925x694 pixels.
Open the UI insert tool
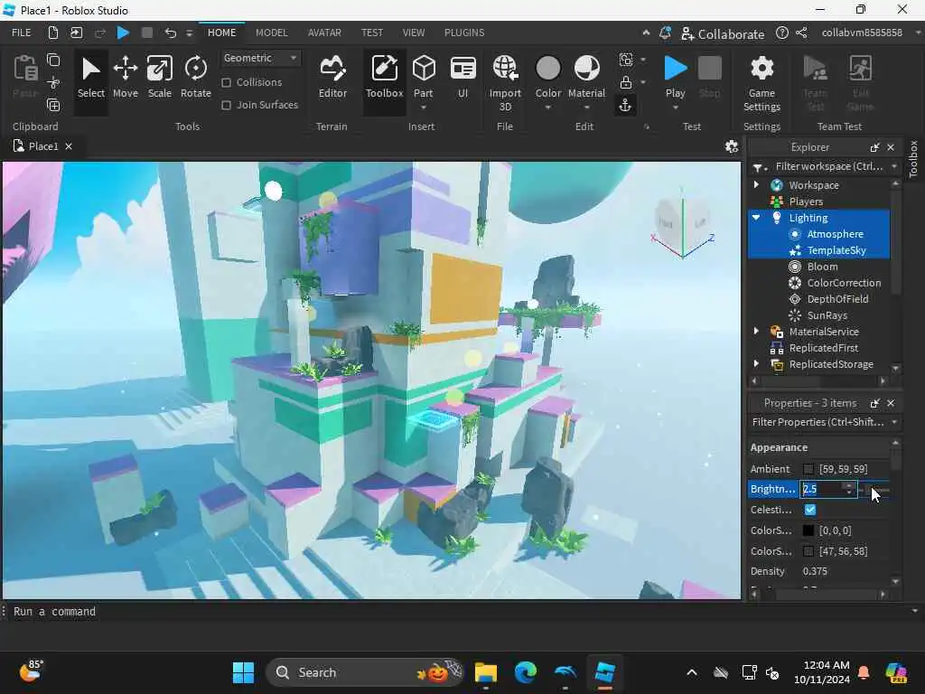coord(463,78)
